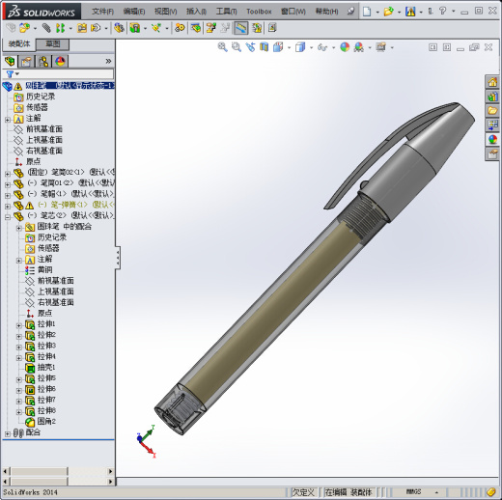Open the 工具(T) menu
Viewport: 502px width, 500px height.
point(226,12)
